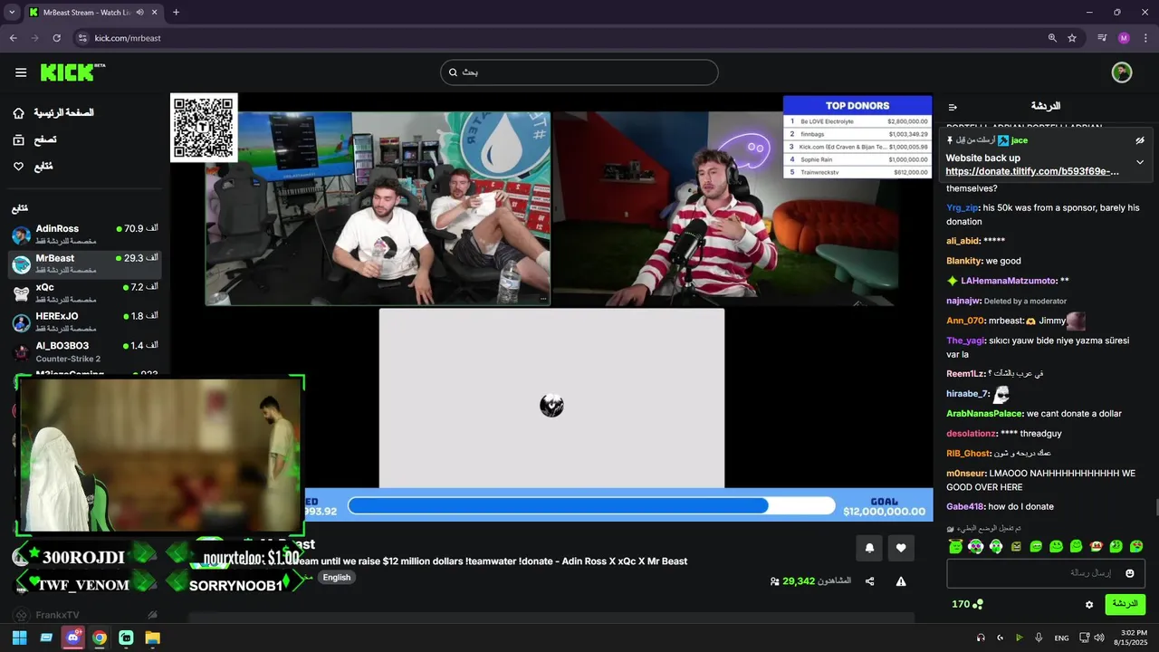This screenshot has width=1159, height=652.
Task: Click the QR code on stream
Action: (204, 128)
